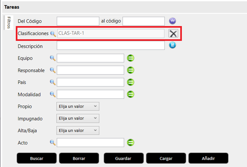Expand the Propio dropdown
Screen dimensions: 247x167
click(78, 106)
